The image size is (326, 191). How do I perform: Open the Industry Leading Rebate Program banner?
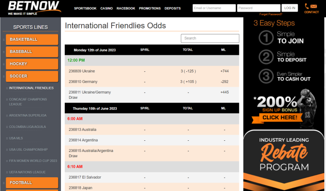[x=284, y=160]
